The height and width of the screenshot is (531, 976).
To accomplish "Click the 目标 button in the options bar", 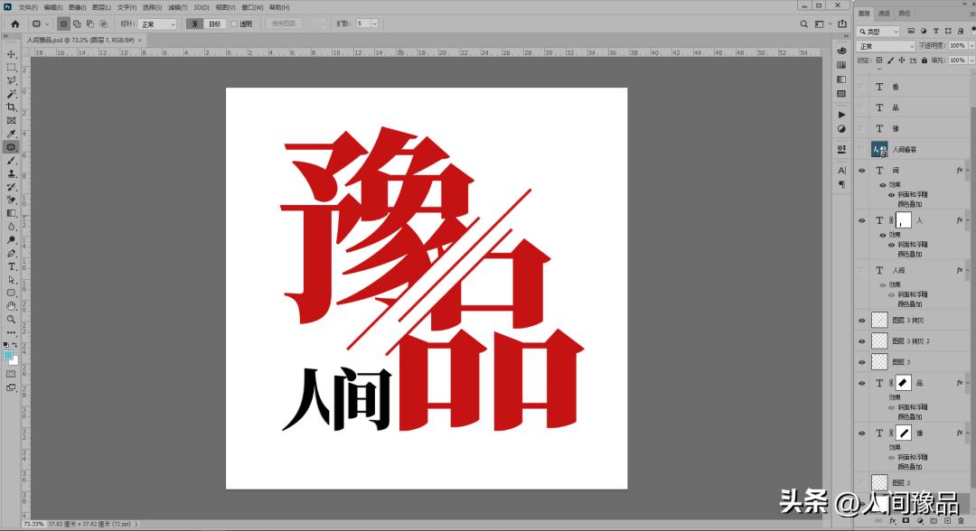I will pyautogui.click(x=214, y=23).
